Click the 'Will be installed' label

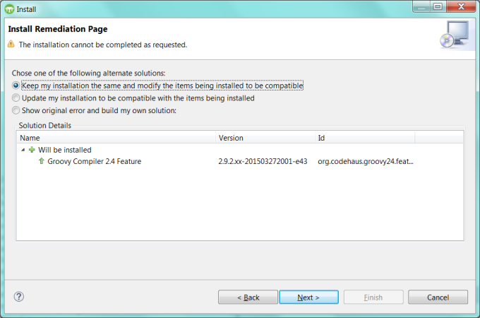[65, 150]
